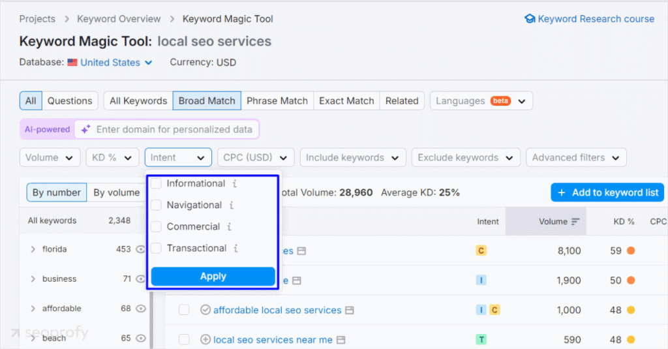This screenshot has width=668, height=349.
Task: Select the Questions tab
Action: (x=70, y=100)
